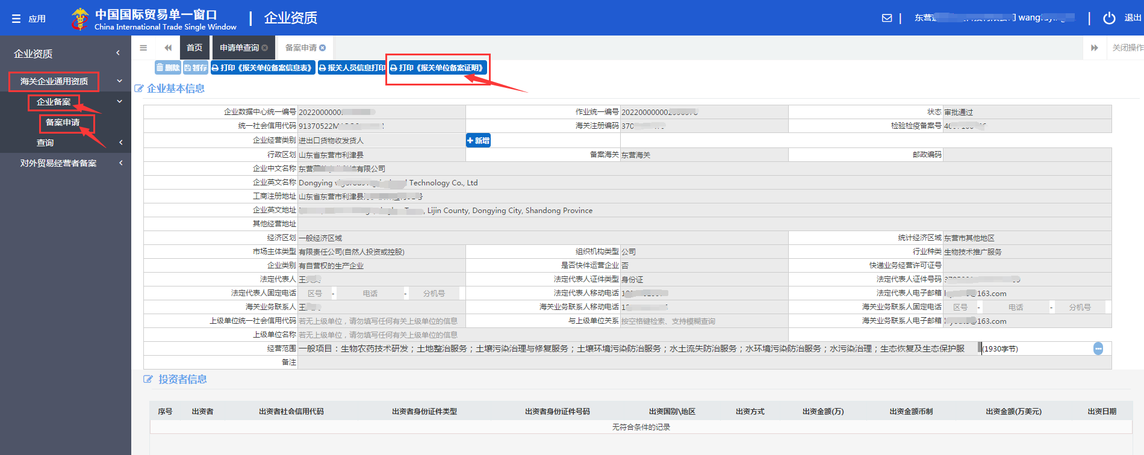Image resolution: width=1144 pixels, height=455 pixels.
Task: Click the arrow next to 查询
Action: (x=120, y=143)
